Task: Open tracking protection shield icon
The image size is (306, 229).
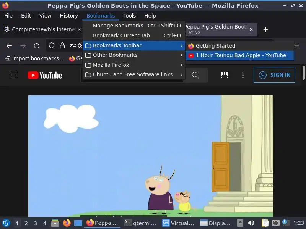Action: coord(52,45)
